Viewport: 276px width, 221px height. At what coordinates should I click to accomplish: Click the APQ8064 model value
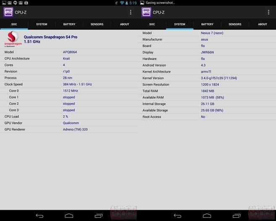(x=70, y=52)
